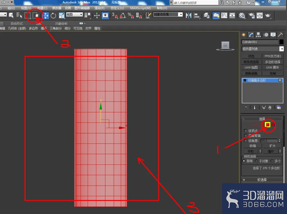The width and height of the screenshot is (287, 214).
Task: Click Pin Stack icon
Action: [x=245, y=107]
